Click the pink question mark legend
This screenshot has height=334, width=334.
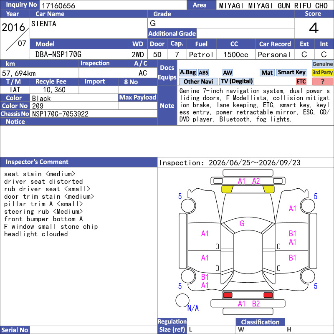322,81
